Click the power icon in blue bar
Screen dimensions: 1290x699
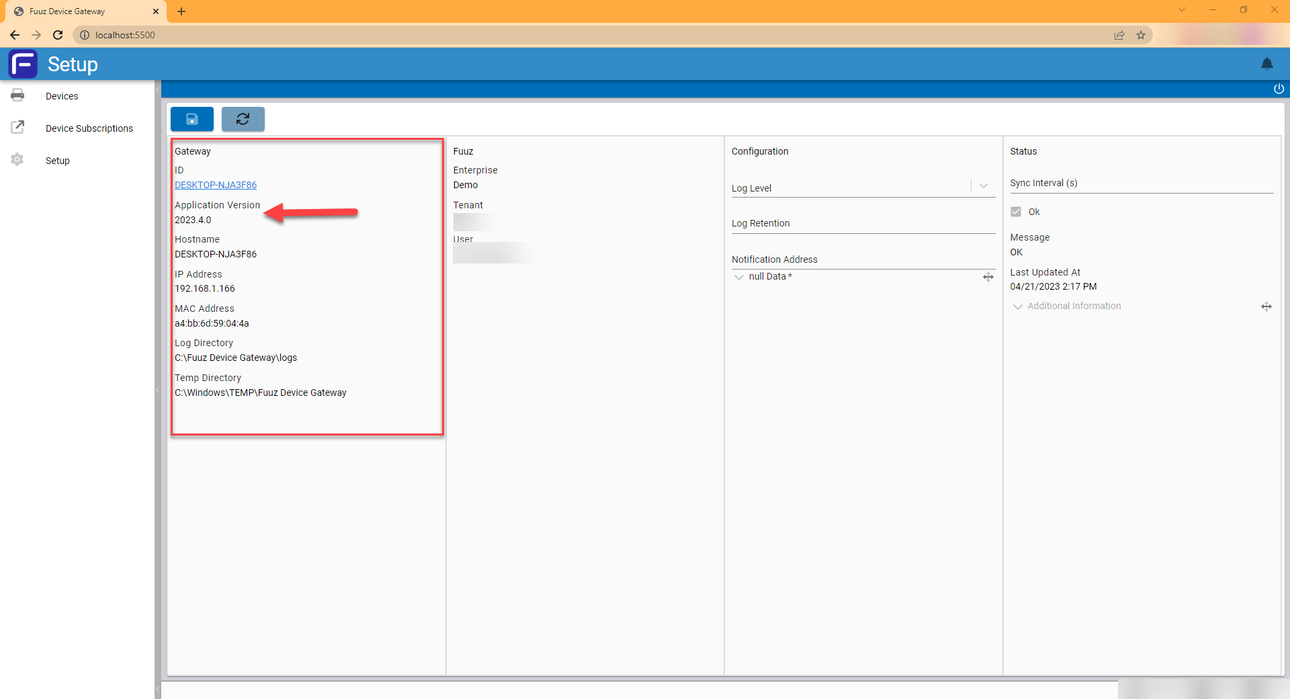(x=1279, y=89)
